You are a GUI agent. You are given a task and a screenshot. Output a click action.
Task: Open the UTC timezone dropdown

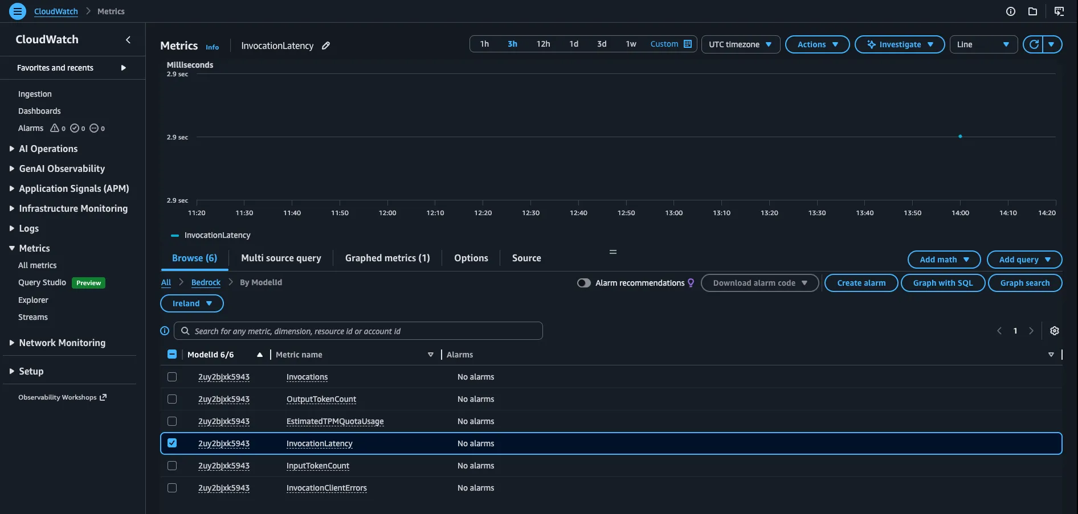741,44
